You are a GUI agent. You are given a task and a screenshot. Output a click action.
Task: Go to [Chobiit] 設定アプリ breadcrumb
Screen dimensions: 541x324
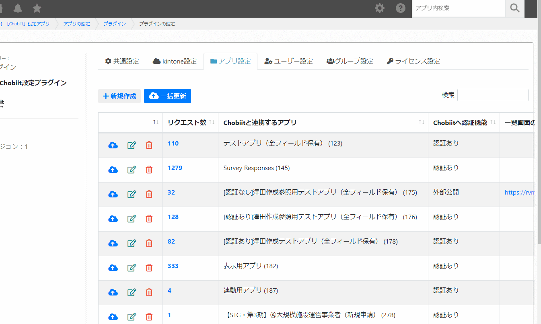[x=27, y=24]
